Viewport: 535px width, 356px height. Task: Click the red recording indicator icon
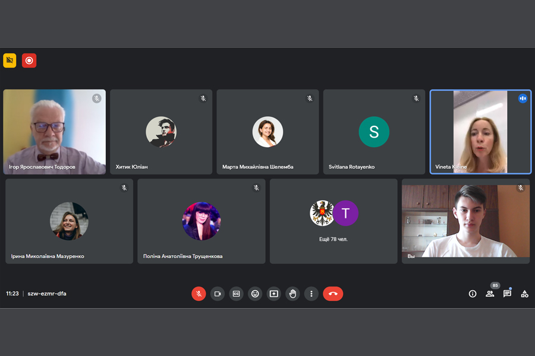point(29,61)
